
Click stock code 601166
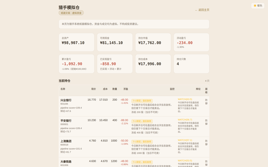64,104
